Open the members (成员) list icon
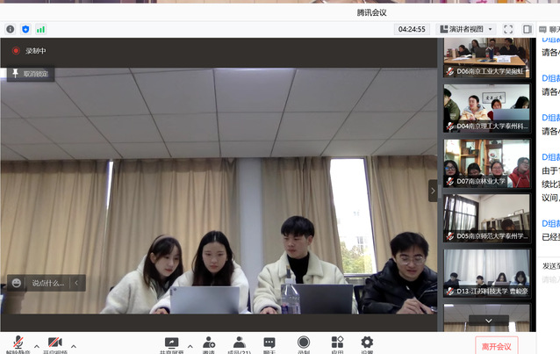This screenshot has height=354, width=560. 239,343
